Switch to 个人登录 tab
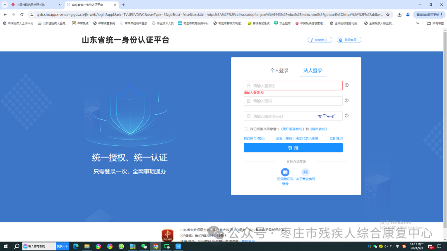Viewport: 447px width, 251px height. [x=279, y=71]
